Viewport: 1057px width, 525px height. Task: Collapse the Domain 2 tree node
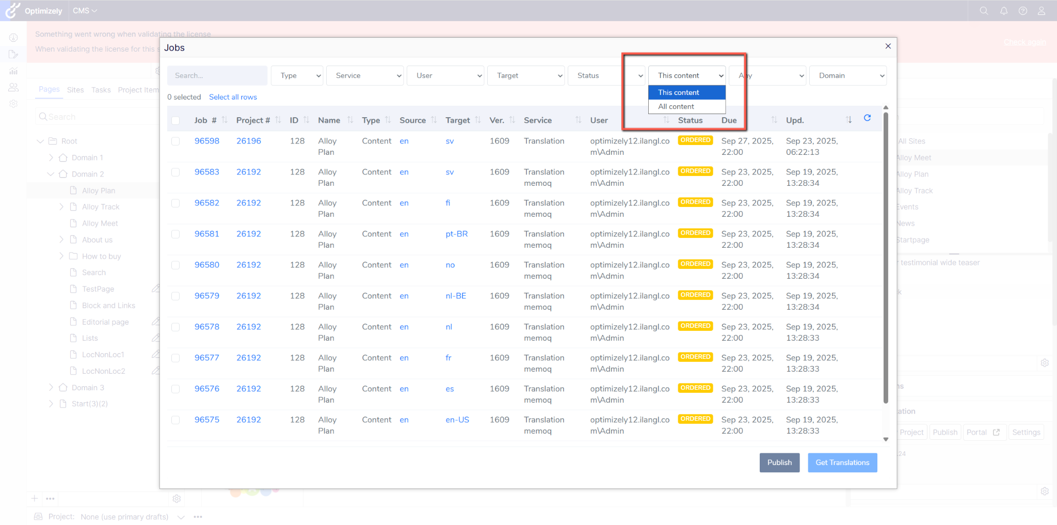coord(51,174)
